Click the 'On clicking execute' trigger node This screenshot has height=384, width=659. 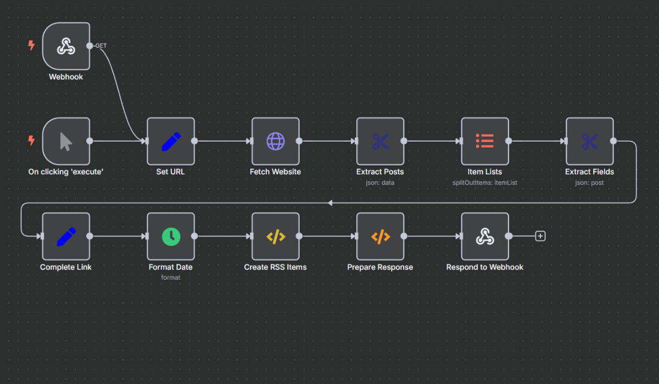click(66, 141)
